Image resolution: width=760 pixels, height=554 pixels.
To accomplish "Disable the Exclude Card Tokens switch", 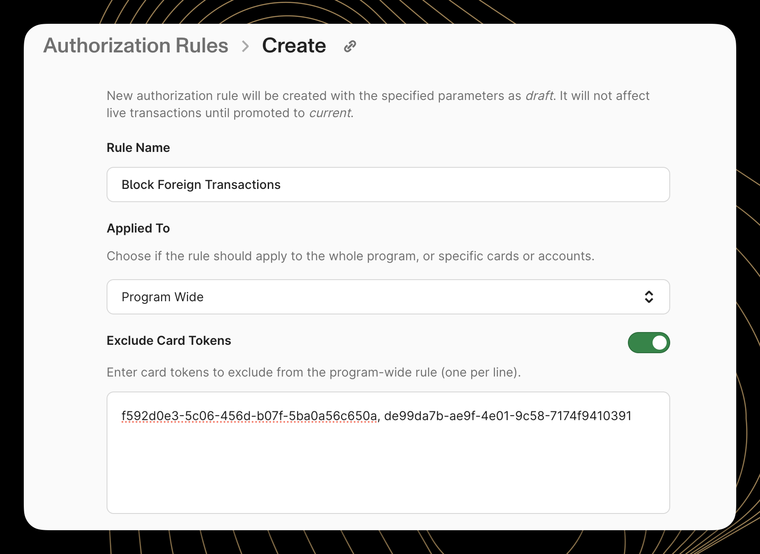I will [x=648, y=342].
